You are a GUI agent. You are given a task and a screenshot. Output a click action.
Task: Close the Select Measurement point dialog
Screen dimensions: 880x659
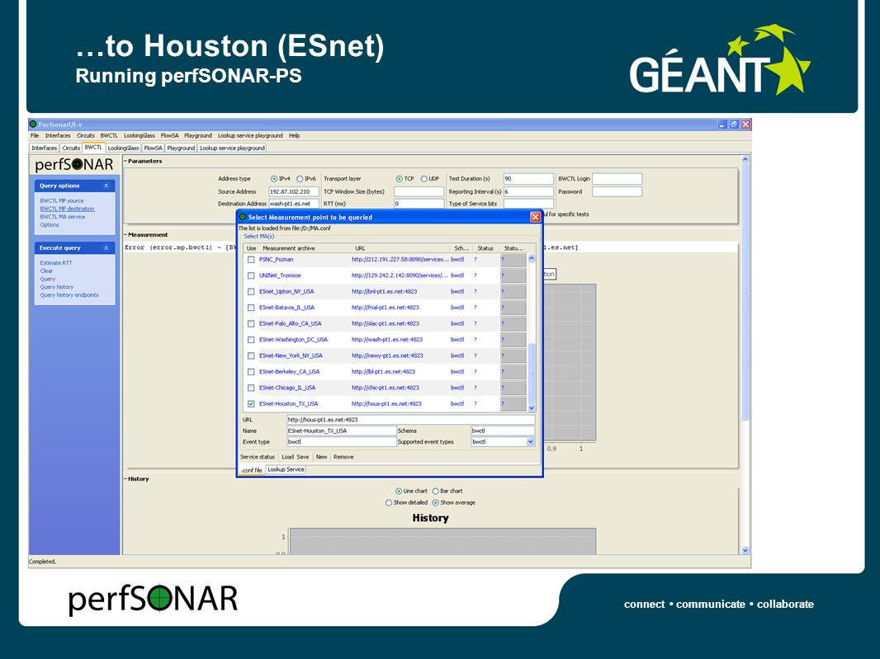pos(536,216)
